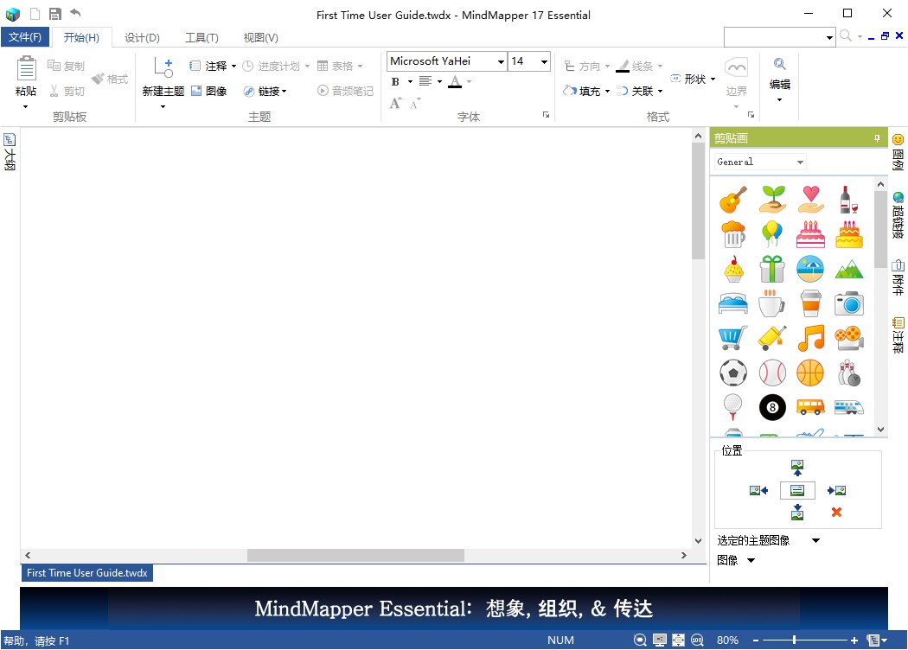Screen dimensions: 908x650
Task: Open the Outline (大纲) side panel
Action: [x=10, y=151]
